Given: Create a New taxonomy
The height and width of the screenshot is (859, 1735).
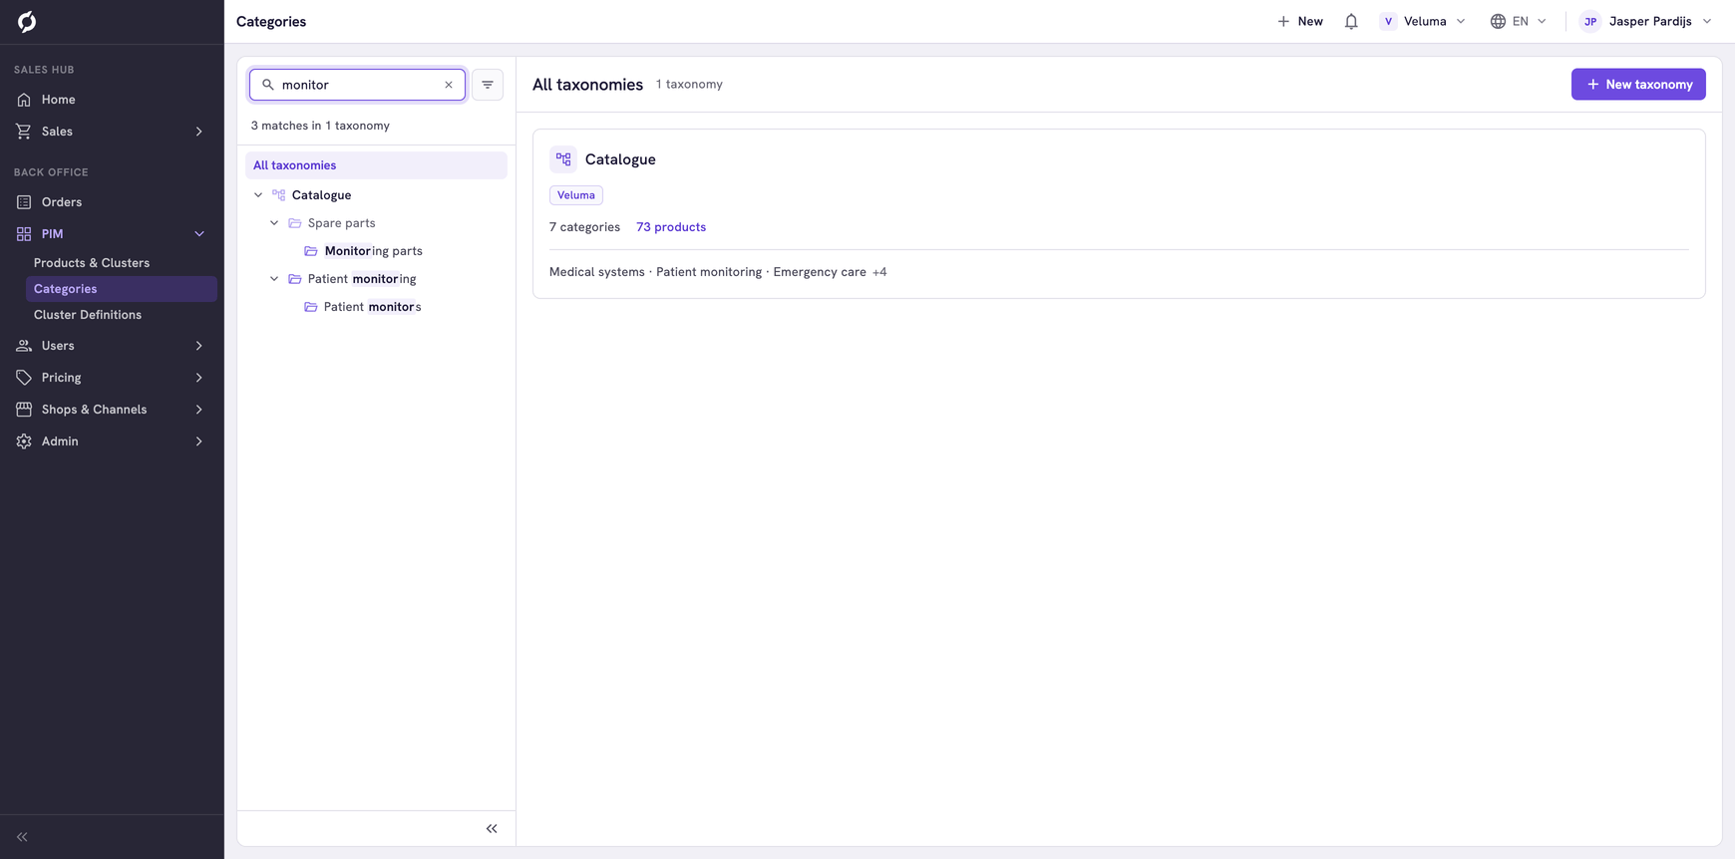Looking at the screenshot, I should coord(1638,85).
